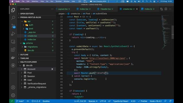183x103 pixels.
Task: Open the Search view in activity bar
Action: click(13, 18)
